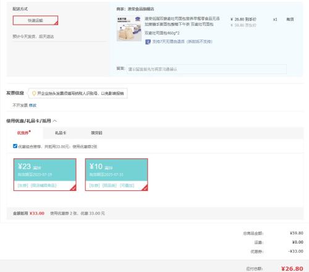The height and width of the screenshot is (272, 309).
Task: Deselect the ¥23 coupon card
Action: [x=45, y=174]
